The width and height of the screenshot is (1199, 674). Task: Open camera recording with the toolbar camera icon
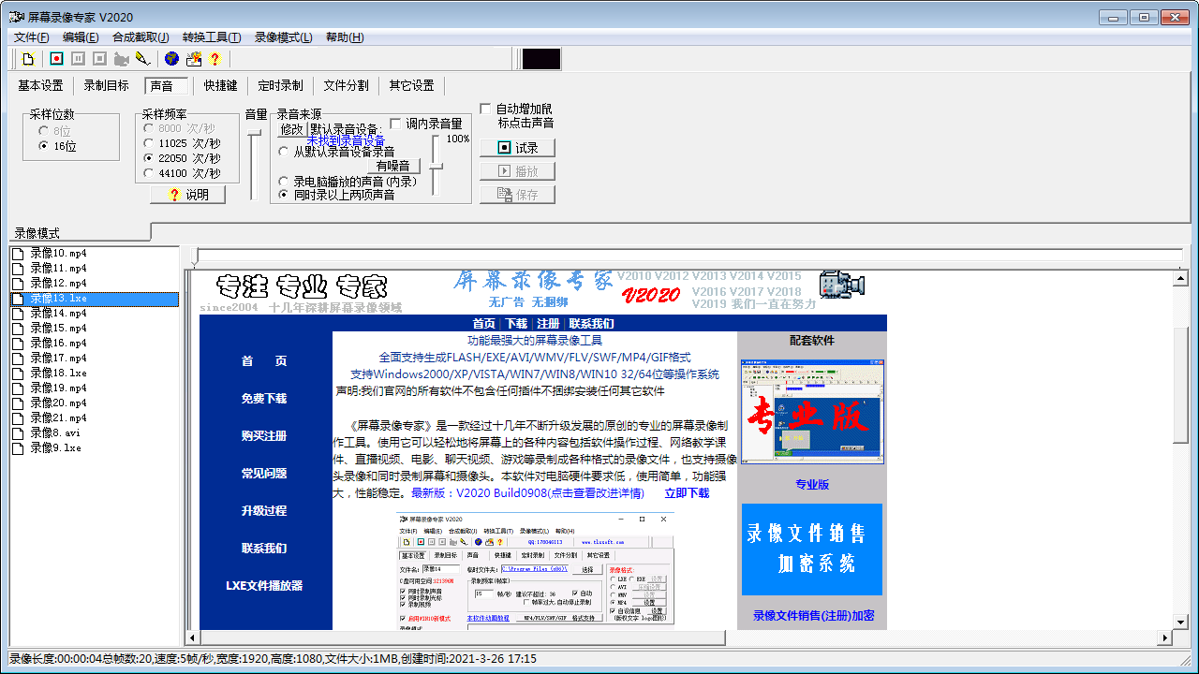122,58
